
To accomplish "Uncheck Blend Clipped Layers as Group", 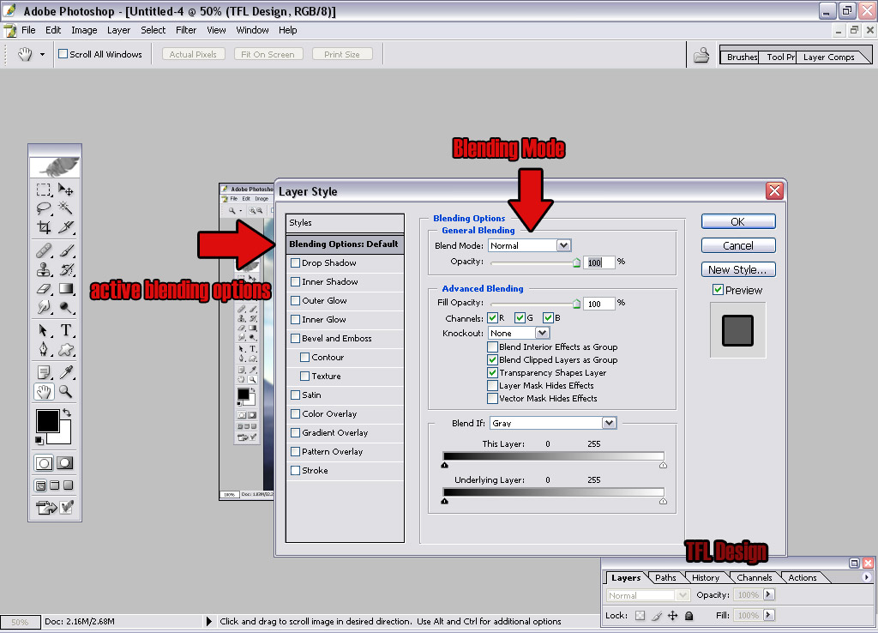I will click(492, 360).
